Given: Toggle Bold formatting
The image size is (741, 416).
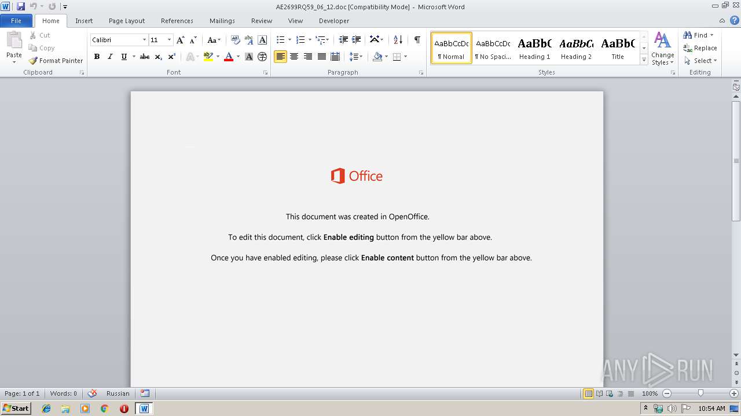Looking at the screenshot, I should [97, 57].
